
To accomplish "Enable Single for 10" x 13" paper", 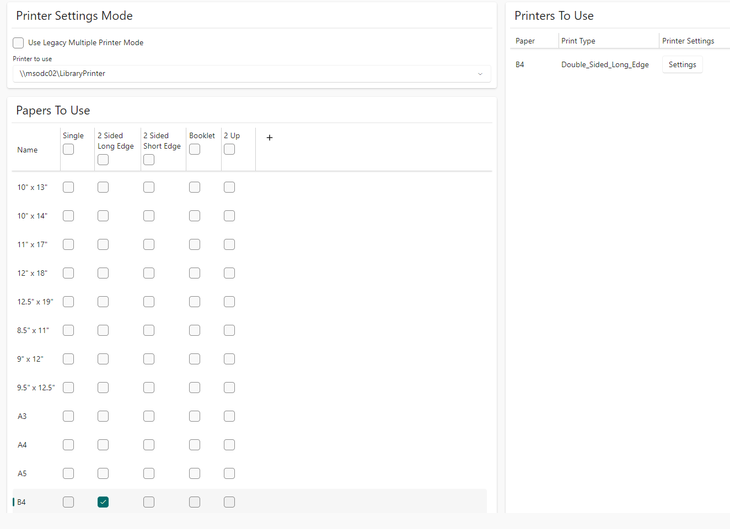I will click(x=68, y=187).
